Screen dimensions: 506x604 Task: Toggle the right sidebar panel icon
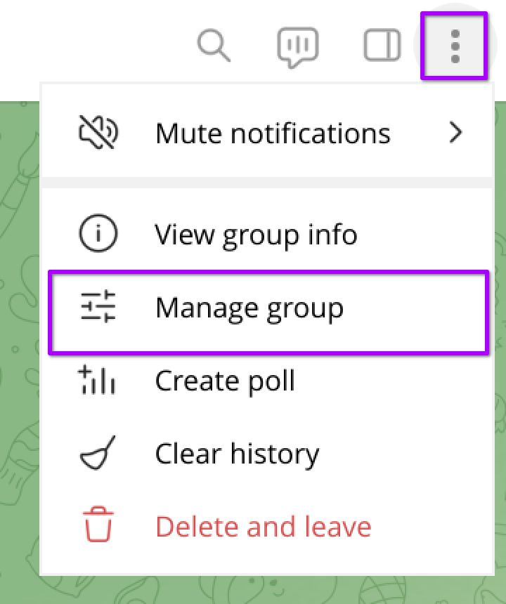[x=382, y=46]
